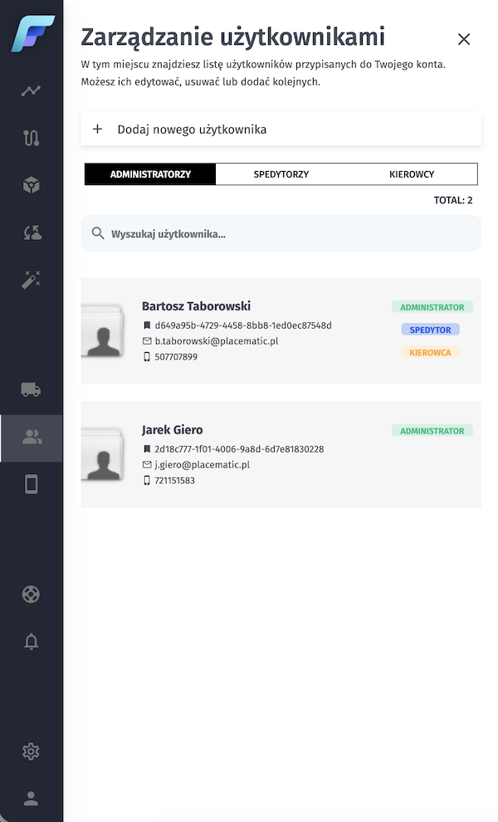The height and width of the screenshot is (822, 498).
Task: Open the truck vehicles icon in sidebar
Action: (x=32, y=389)
